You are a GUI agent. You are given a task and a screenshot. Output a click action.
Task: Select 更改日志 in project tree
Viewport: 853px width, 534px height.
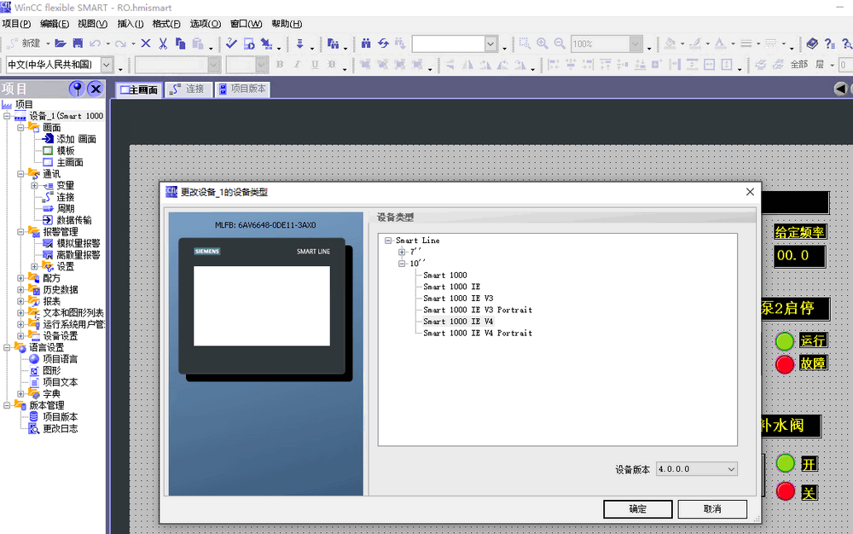tap(60, 428)
